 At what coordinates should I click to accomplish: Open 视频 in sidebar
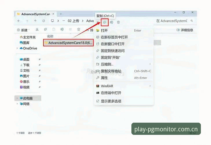[x=25, y=87]
